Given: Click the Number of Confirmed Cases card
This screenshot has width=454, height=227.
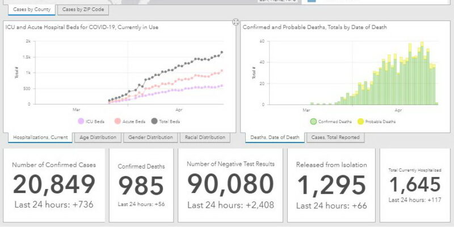Looking at the screenshot, I should (x=54, y=185).
